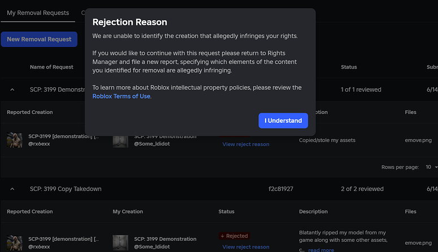Click @Some_Ididot under SCP: 3199 Demonstration in Copy Takedown
This screenshot has width=438, height=252.
click(152, 247)
